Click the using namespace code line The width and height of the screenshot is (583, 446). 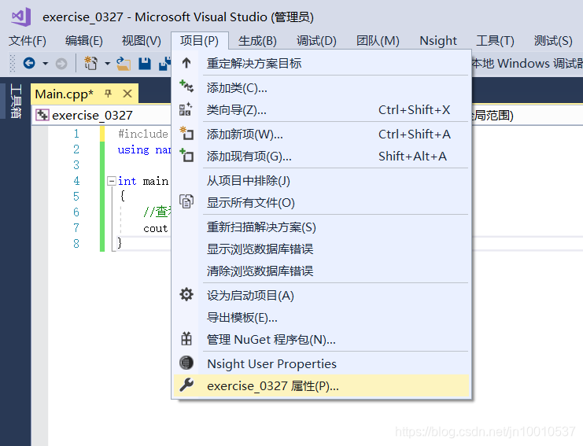[x=144, y=149]
